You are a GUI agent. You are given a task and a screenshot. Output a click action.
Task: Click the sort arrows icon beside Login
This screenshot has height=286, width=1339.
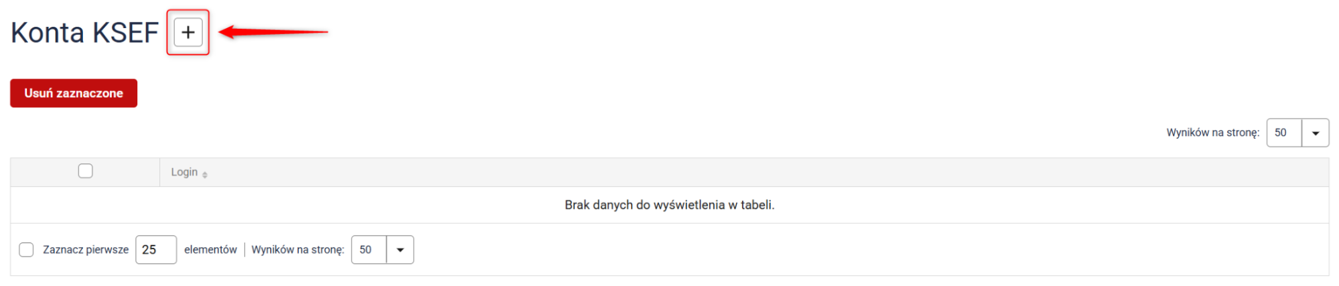pyautogui.click(x=205, y=174)
